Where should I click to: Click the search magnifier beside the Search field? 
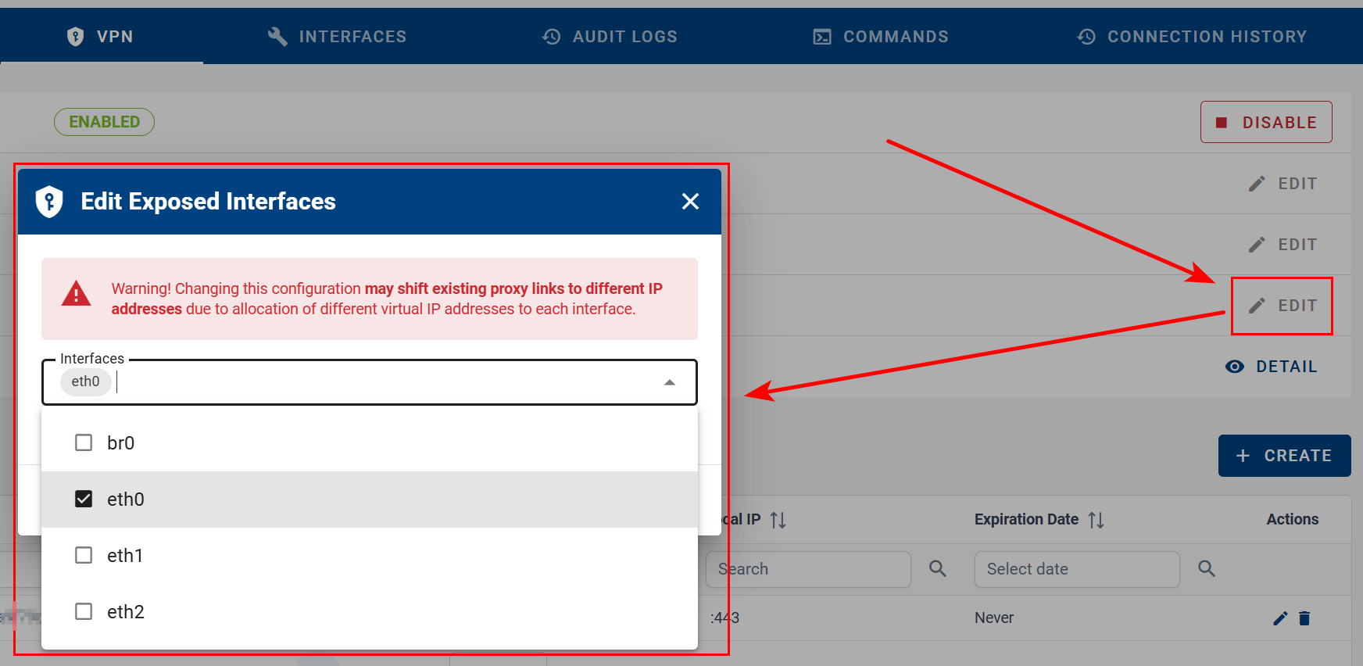click(938, 569)
